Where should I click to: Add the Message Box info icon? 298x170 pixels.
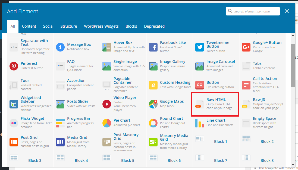[x=60, y=47]
